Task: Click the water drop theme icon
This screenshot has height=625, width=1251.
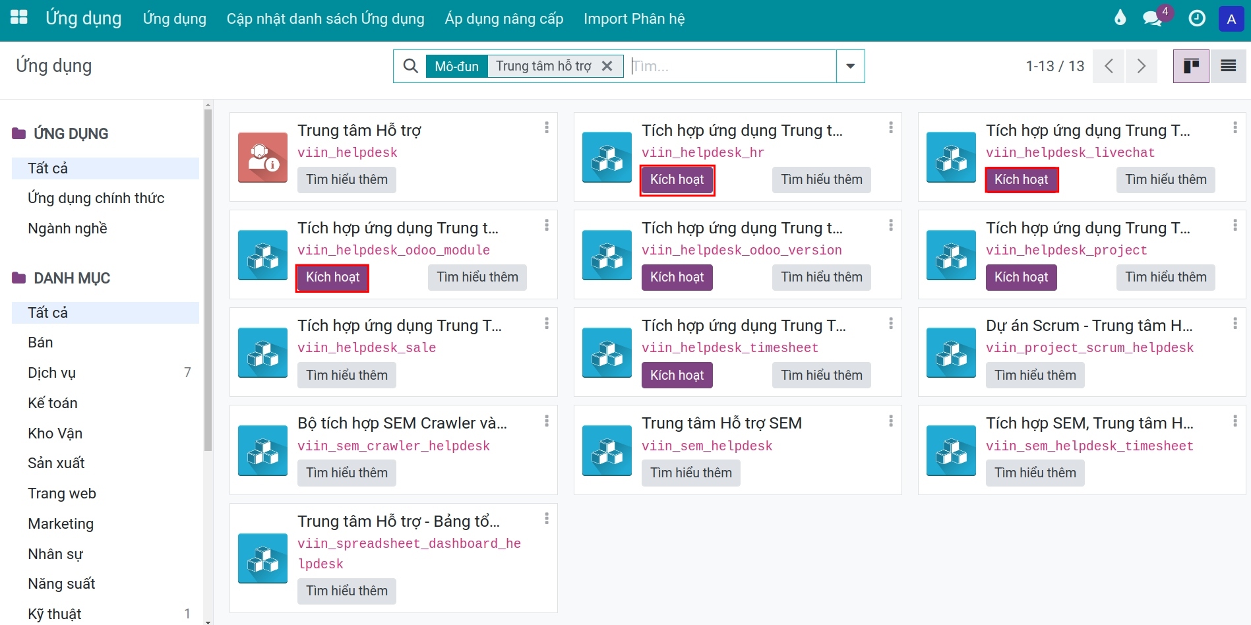Action: 1120,18
